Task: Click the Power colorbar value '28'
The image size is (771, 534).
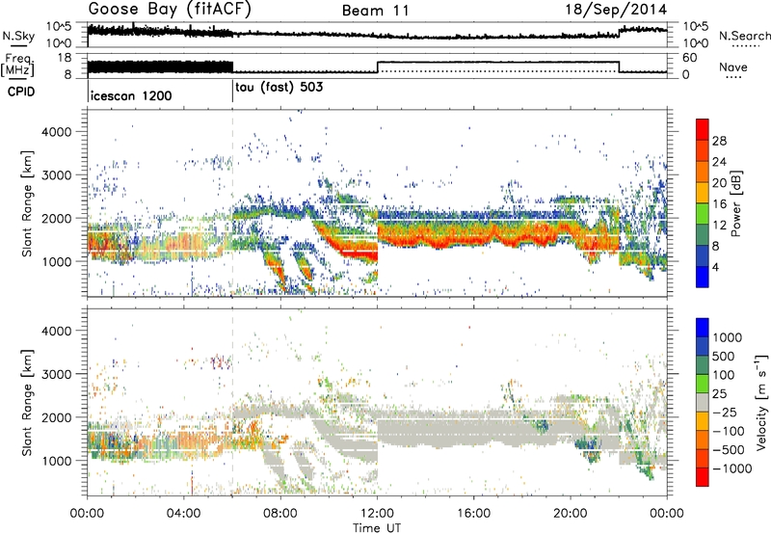Action: coord(719,141)
